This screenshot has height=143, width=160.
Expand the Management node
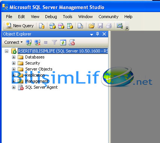14,81
